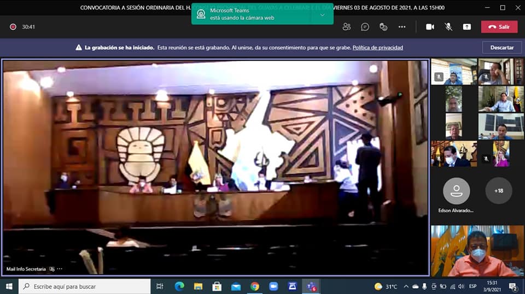Open Google Chrome from the taskbar

(254, 286)
